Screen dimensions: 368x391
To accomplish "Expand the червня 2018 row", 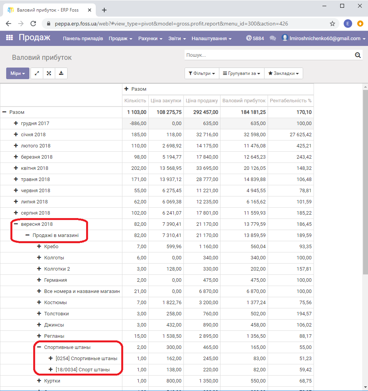I will click(x=16, y=191).
